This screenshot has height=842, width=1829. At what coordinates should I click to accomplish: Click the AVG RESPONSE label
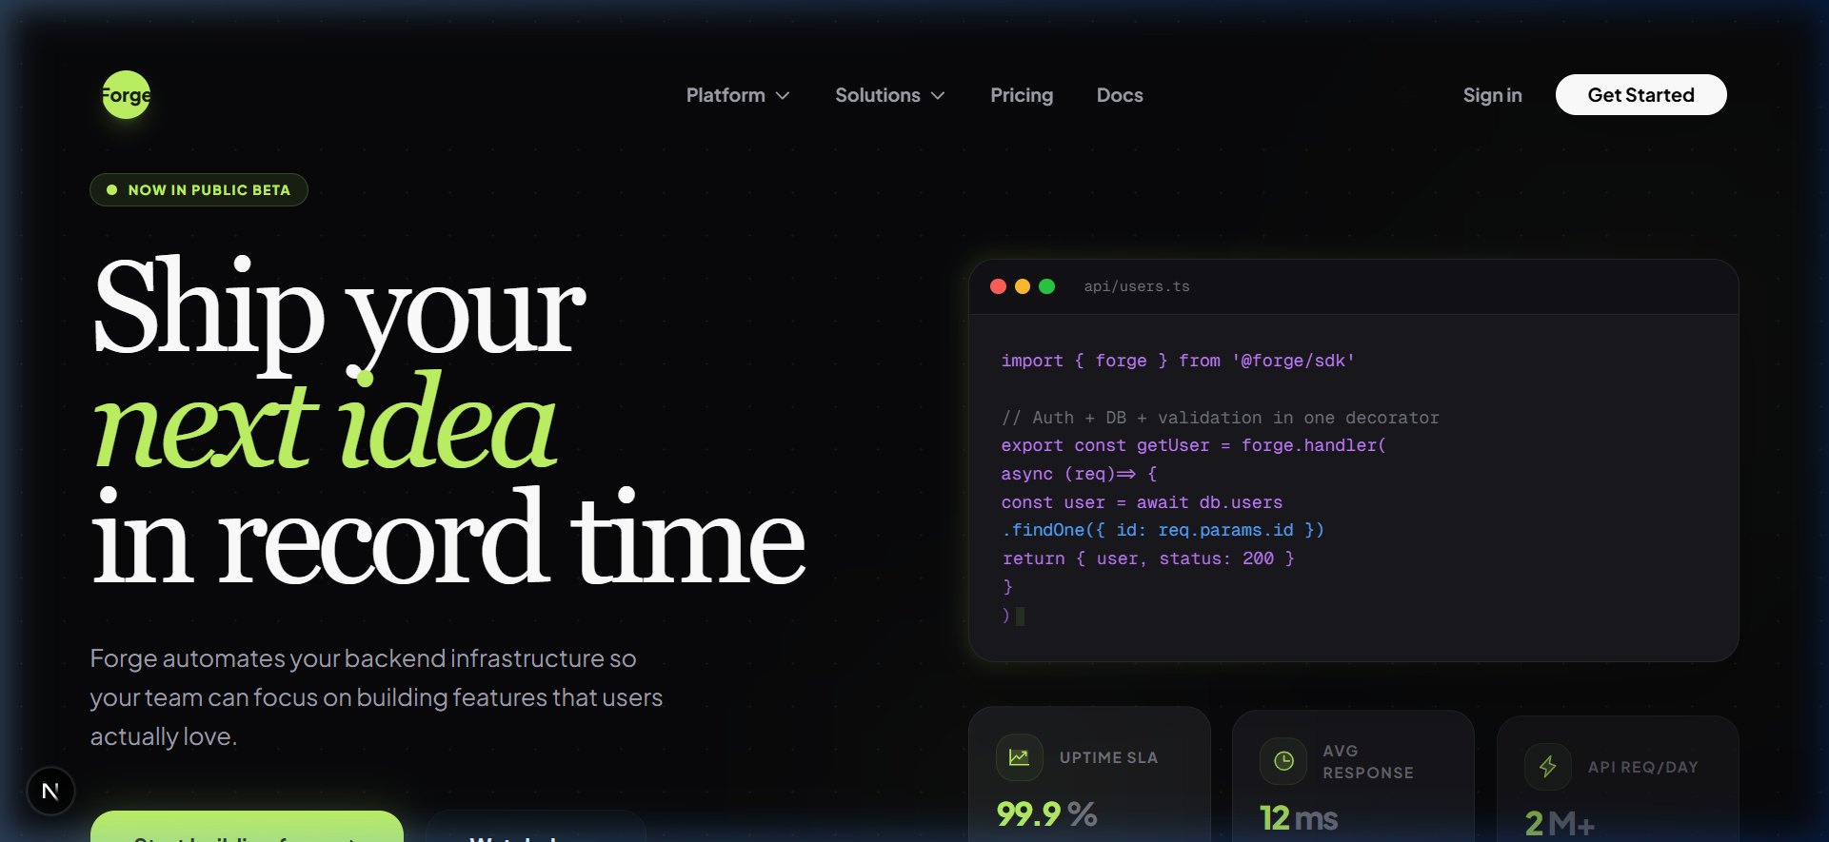pyautogui.click(x=1368, y=762)
